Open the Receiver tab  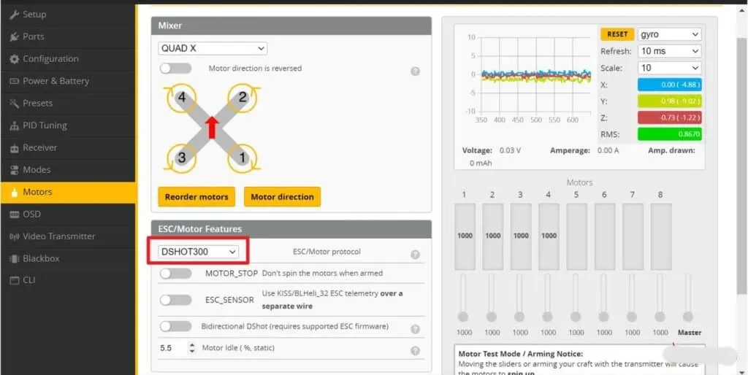coord(68,147)
